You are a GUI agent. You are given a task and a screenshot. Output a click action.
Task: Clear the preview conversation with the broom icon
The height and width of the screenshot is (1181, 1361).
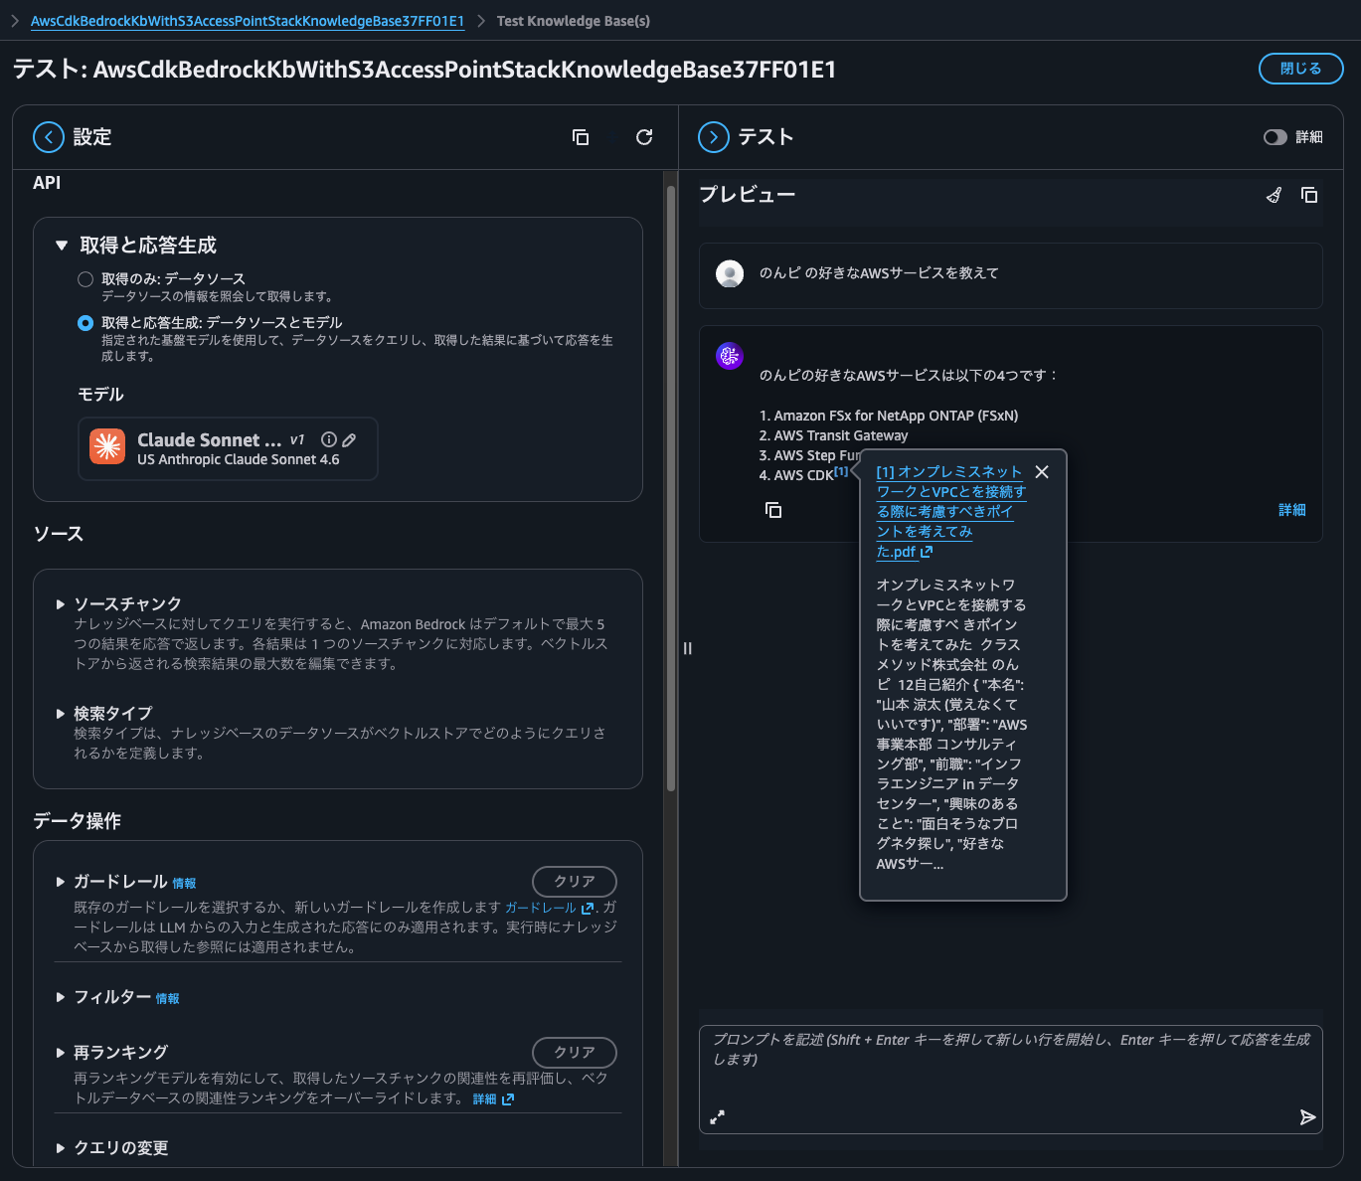click(x=1274, y=195)
